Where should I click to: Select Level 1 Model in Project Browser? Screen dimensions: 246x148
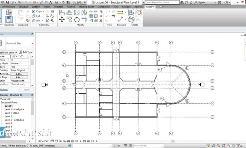12,113
